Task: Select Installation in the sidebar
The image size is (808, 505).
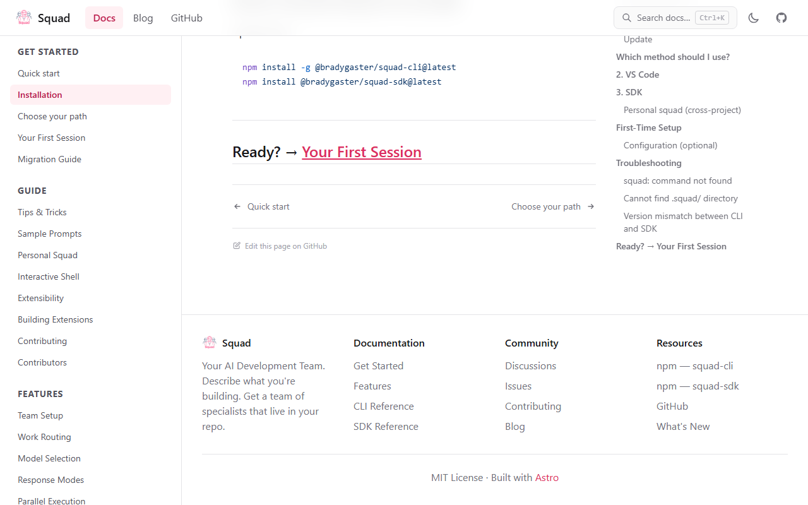Action: (x=90, y=95)
